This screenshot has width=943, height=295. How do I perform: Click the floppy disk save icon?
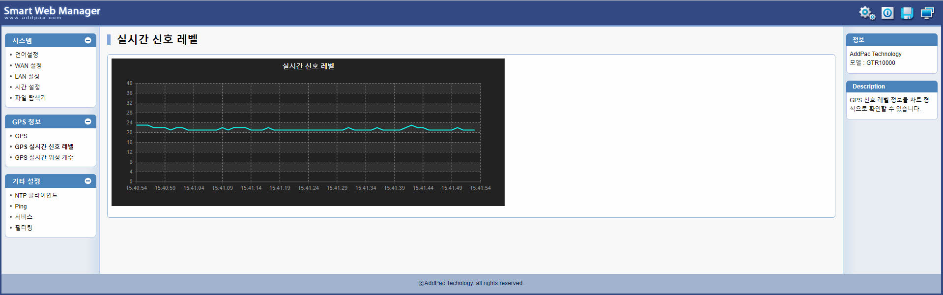tap(907, 13)
